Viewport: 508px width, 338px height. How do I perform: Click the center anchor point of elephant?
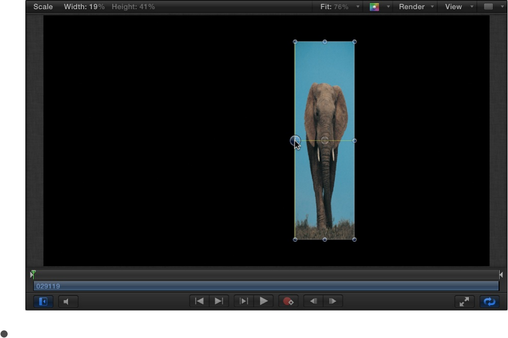click(x=325, y=140)
